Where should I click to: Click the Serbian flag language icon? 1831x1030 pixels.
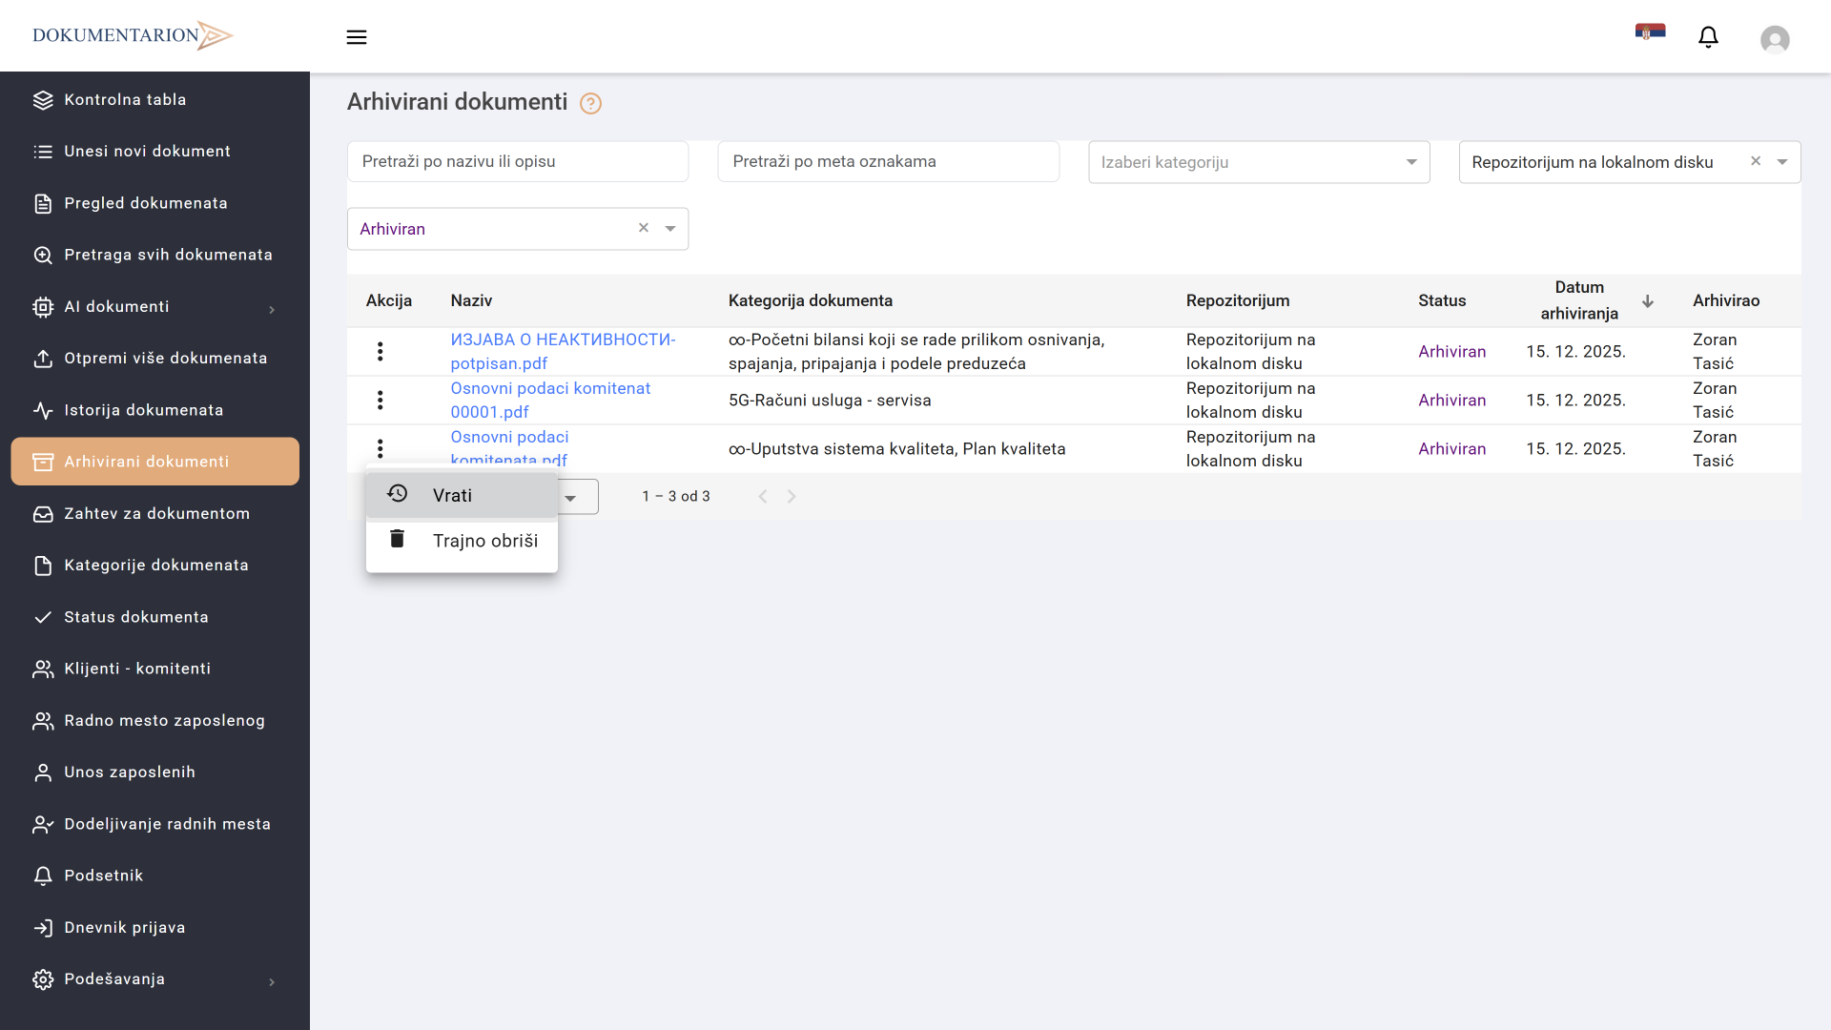tap(1650, 32)
